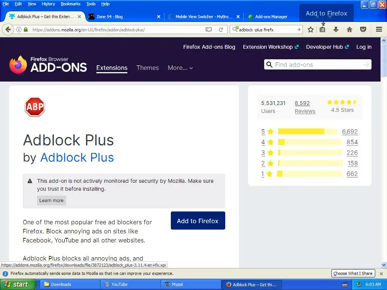Open the hamburger menu
The image size is (387, 290).
(379, 29)
